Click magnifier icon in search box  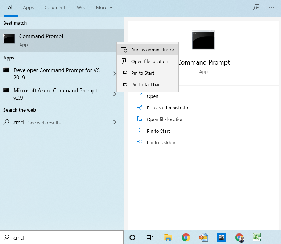click(x=6, y=237)
